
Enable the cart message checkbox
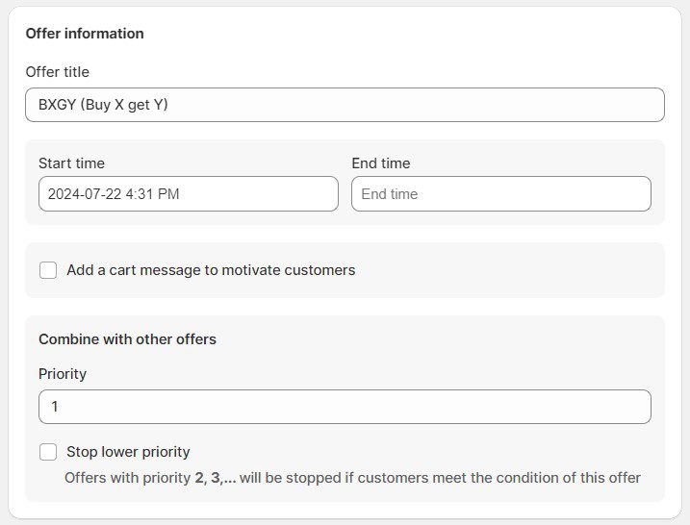click(48, 270)
